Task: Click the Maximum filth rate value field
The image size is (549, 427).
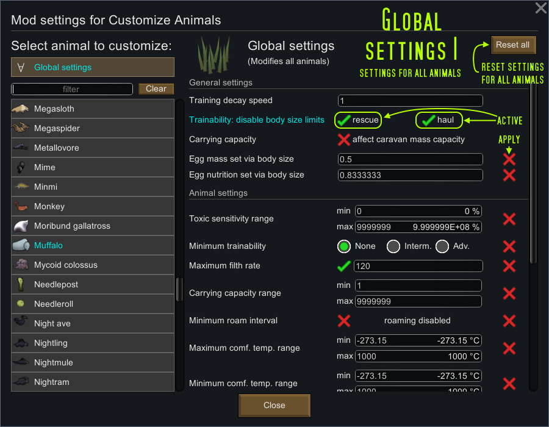Action: (x=418, y=266)
